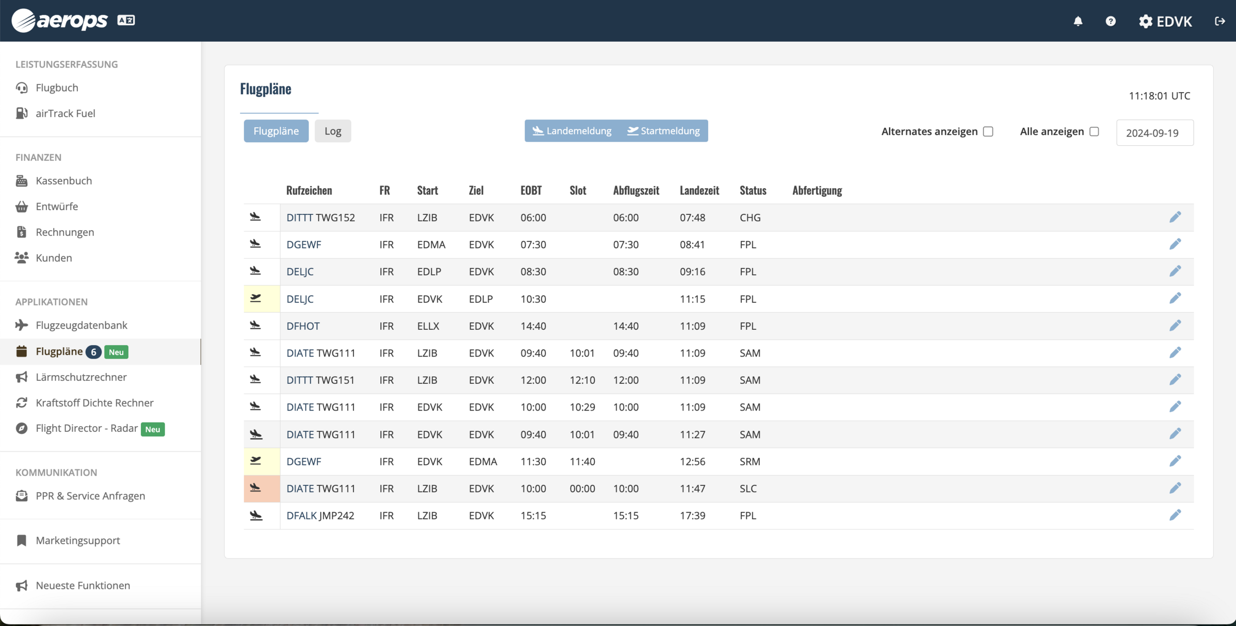Edit DIATE TWG111 SLC status pencil

[x=1175, y=488]
